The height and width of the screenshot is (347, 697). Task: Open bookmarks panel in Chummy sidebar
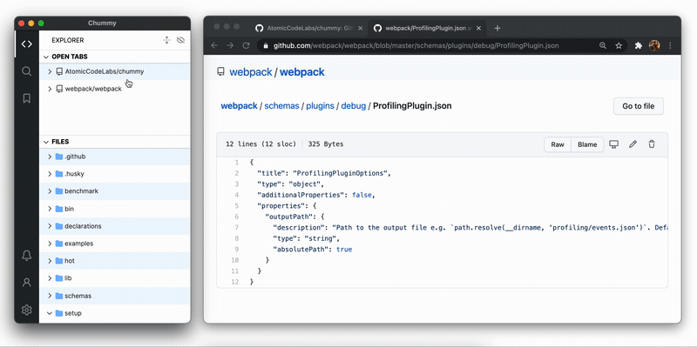[x=27, y=98]
